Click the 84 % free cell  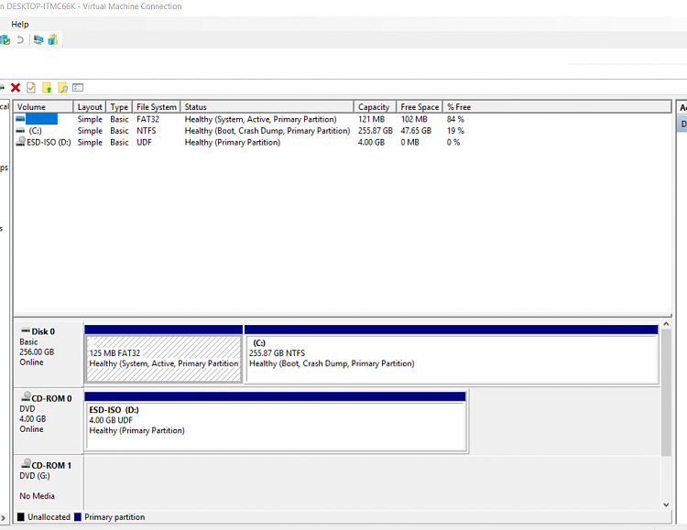[455, 119]
